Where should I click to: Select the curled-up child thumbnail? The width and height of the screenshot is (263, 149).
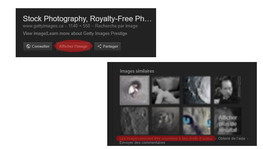(x=135, y=90)
